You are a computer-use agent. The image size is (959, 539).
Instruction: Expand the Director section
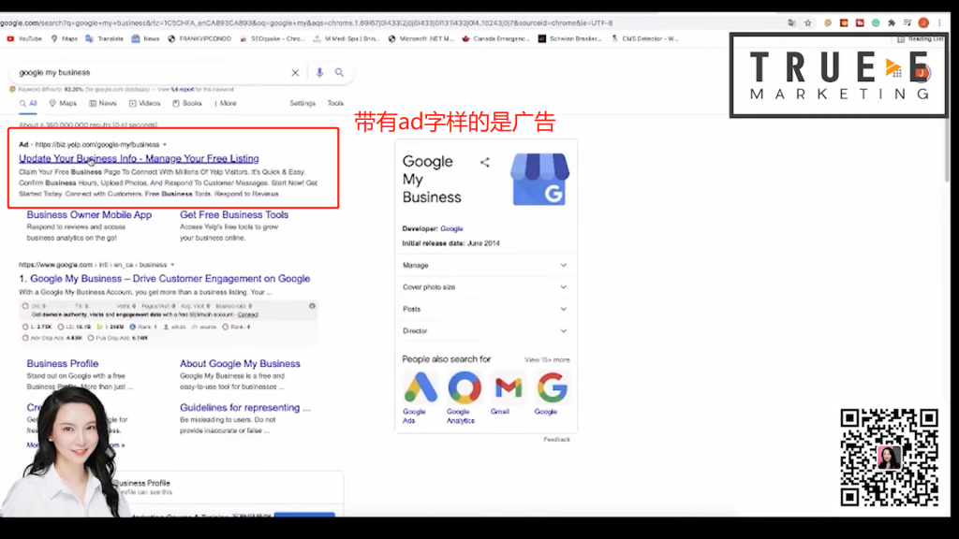[x=484, y=331]
